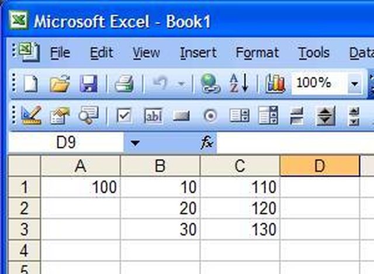This screenshot has width=374, height=274.
Task: Select row 3 header
Action: click(25, 229)
